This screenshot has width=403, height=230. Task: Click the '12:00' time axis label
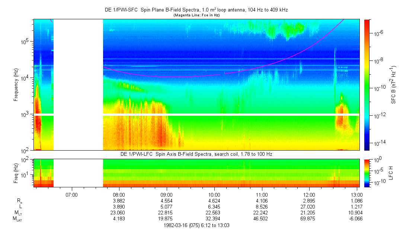coord(309,195)
